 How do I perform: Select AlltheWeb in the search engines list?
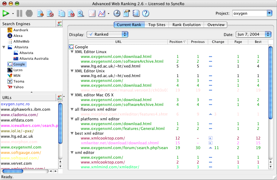tap(18, 41)
